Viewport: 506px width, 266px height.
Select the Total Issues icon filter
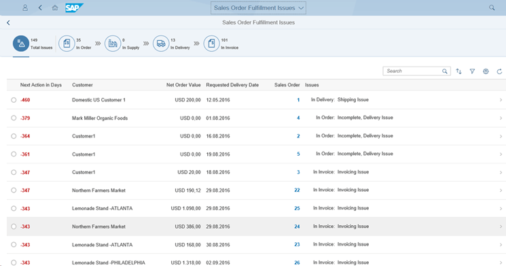21,44
